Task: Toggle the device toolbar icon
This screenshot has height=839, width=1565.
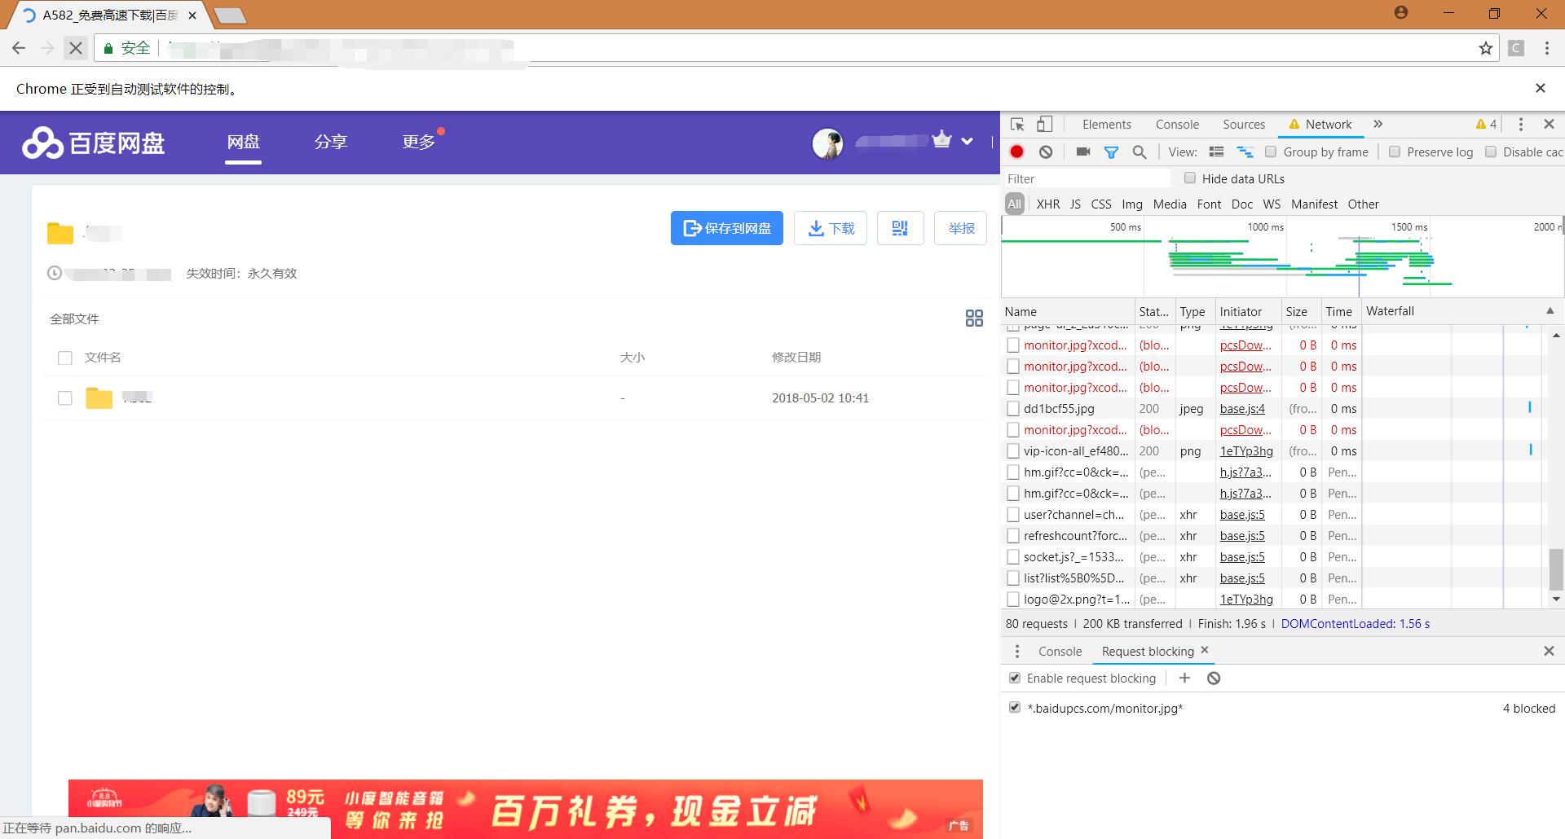Action: [1045, 125]
